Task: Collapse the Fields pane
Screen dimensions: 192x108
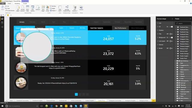Action: (x=190, y=19)
